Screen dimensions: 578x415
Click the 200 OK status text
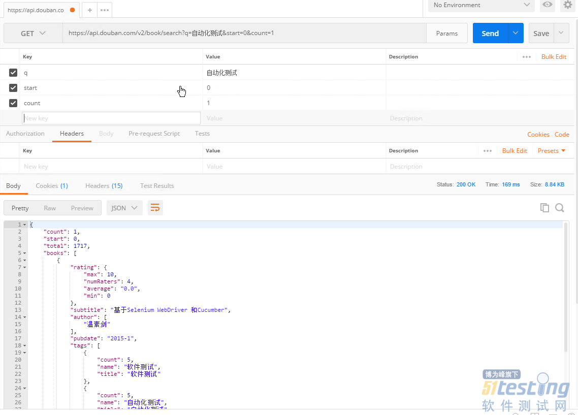pyautogui.click(x=466, y=184)
